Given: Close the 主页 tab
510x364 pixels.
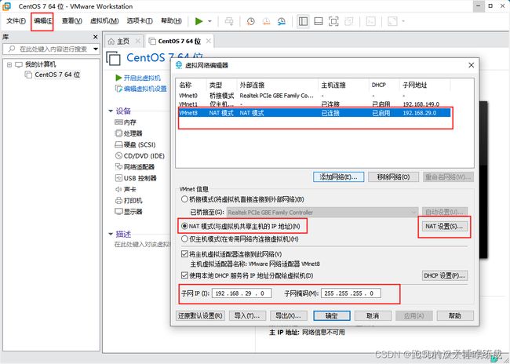Looking at the screenshot, I should (x=138, y=42).
